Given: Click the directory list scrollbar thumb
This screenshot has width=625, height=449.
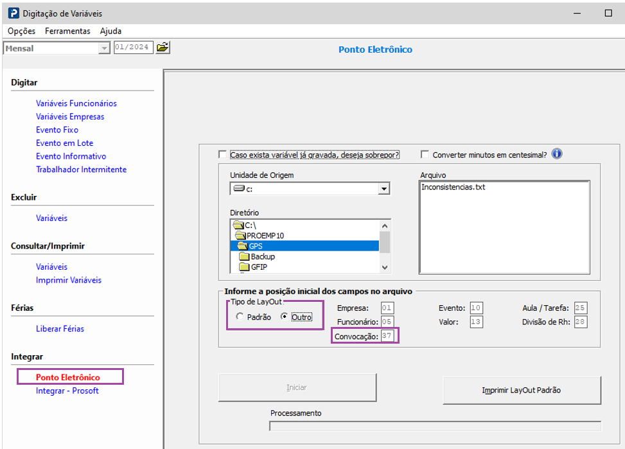Looking at the screenshot, I should point(385,242).
